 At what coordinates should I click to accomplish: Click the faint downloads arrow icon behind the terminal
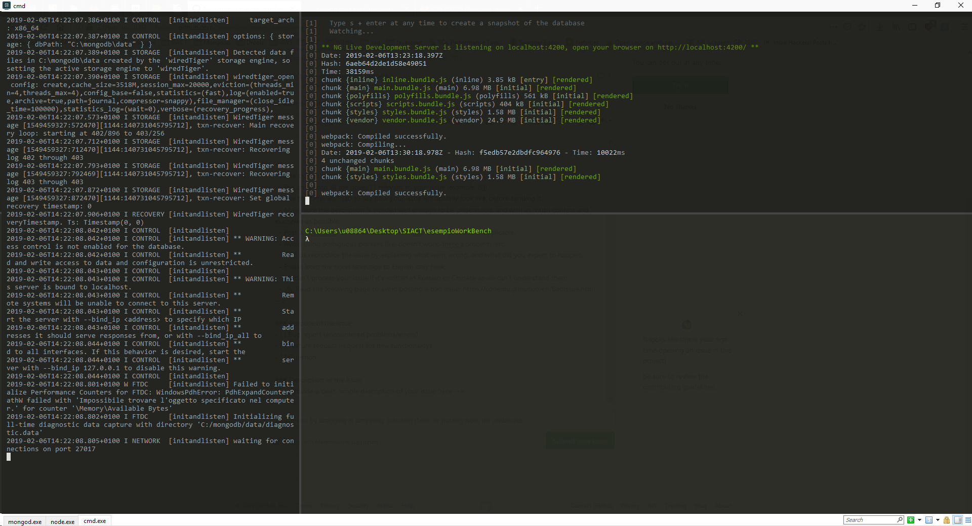[880, 27]
